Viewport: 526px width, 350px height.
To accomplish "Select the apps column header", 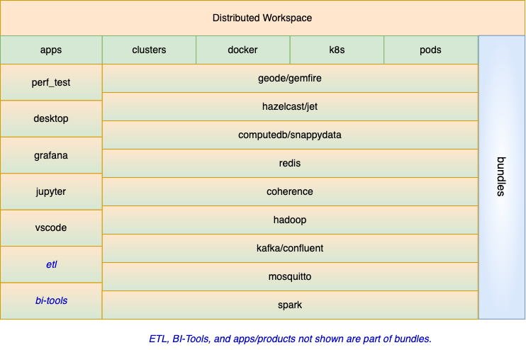I will pyautogui.click(x=51, y=50).
